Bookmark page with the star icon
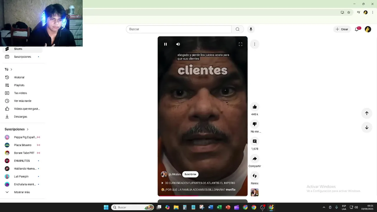 (x=349, y=12)
